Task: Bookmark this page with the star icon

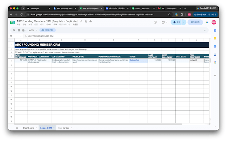Action: (x=169, y=14)
